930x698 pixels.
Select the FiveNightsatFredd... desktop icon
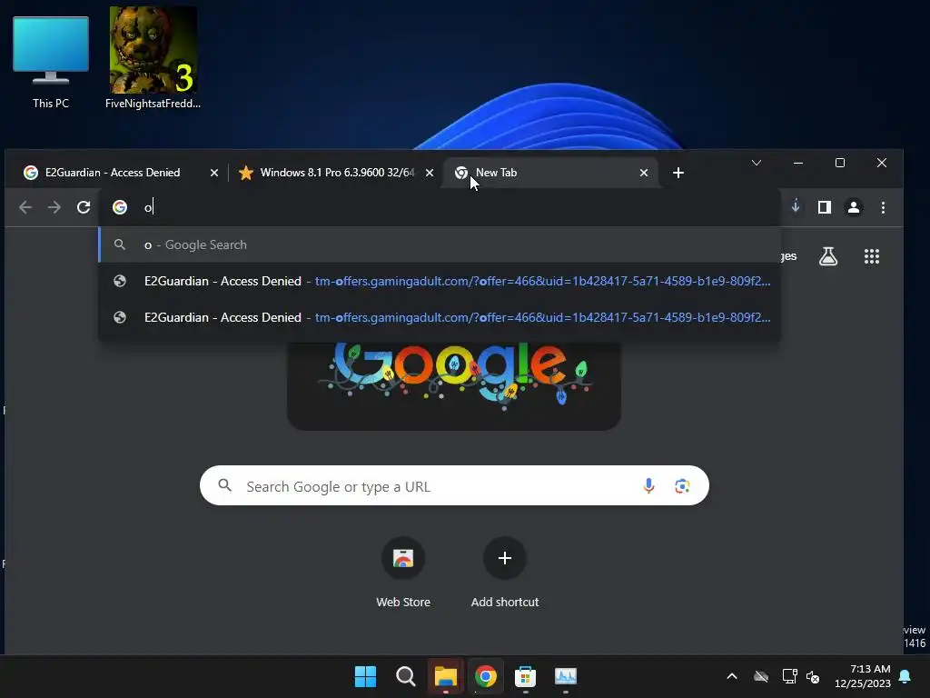click(153, 58)
